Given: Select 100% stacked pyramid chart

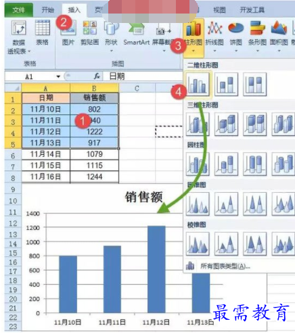Looking at the screenshot, I should pyautogui.click(x=255, y=244).
